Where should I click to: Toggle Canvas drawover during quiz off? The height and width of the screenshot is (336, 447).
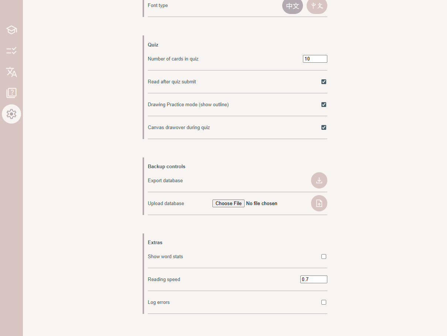click(x=324, y=127)
